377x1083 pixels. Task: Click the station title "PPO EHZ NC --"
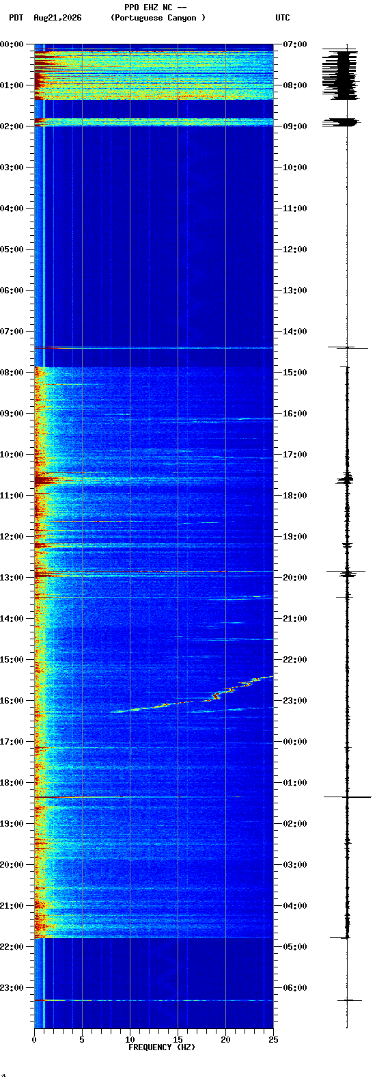(x=155, y=8)
